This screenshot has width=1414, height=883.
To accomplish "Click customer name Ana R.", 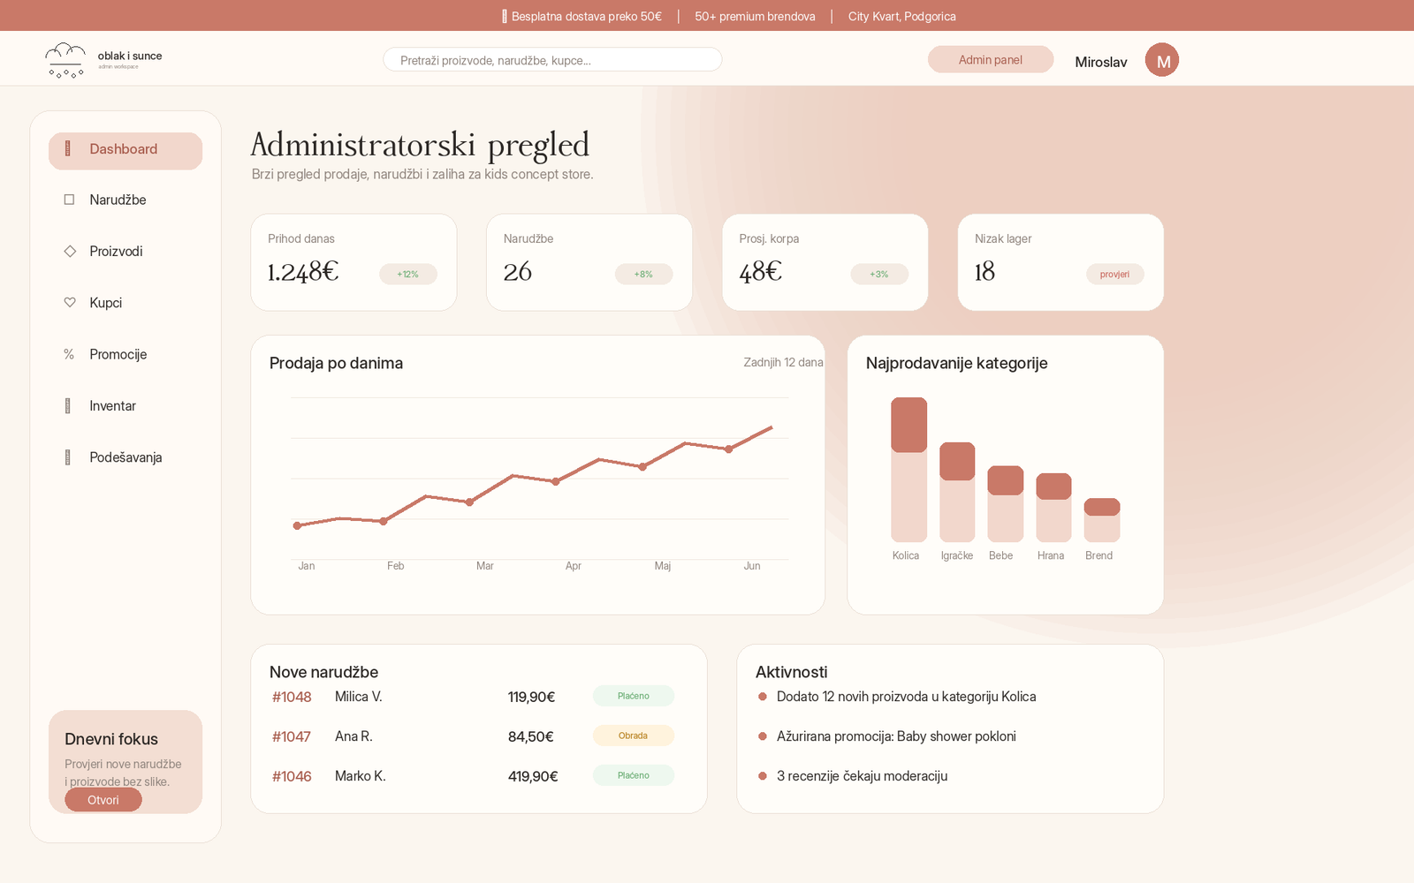I will point(353,736).
